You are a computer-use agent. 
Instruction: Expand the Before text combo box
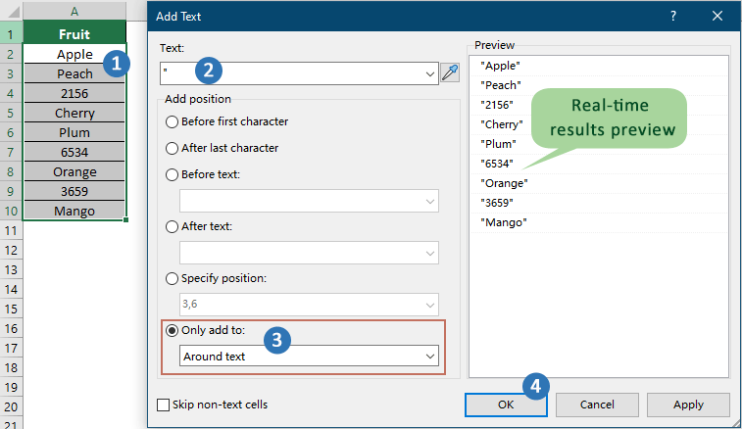point(429,201)
